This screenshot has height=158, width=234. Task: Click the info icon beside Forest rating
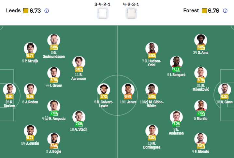pyautogui.click(x=225, y=11)
